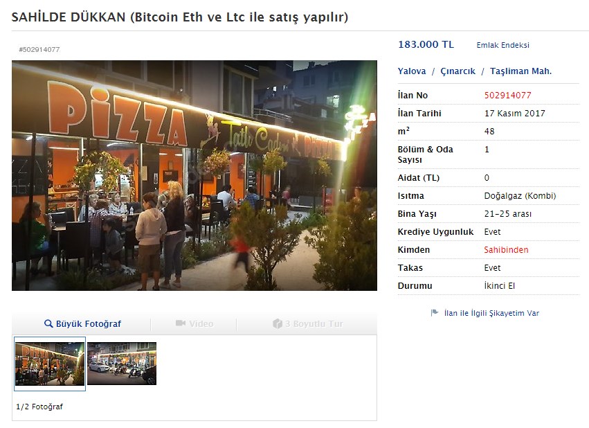Select the second street view thumbnail
Viewport: 589px width, 428px height.
(x=122, y=364)
